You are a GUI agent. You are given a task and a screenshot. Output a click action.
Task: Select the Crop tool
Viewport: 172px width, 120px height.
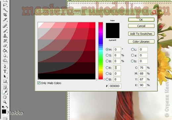click(x=5, y=15)
